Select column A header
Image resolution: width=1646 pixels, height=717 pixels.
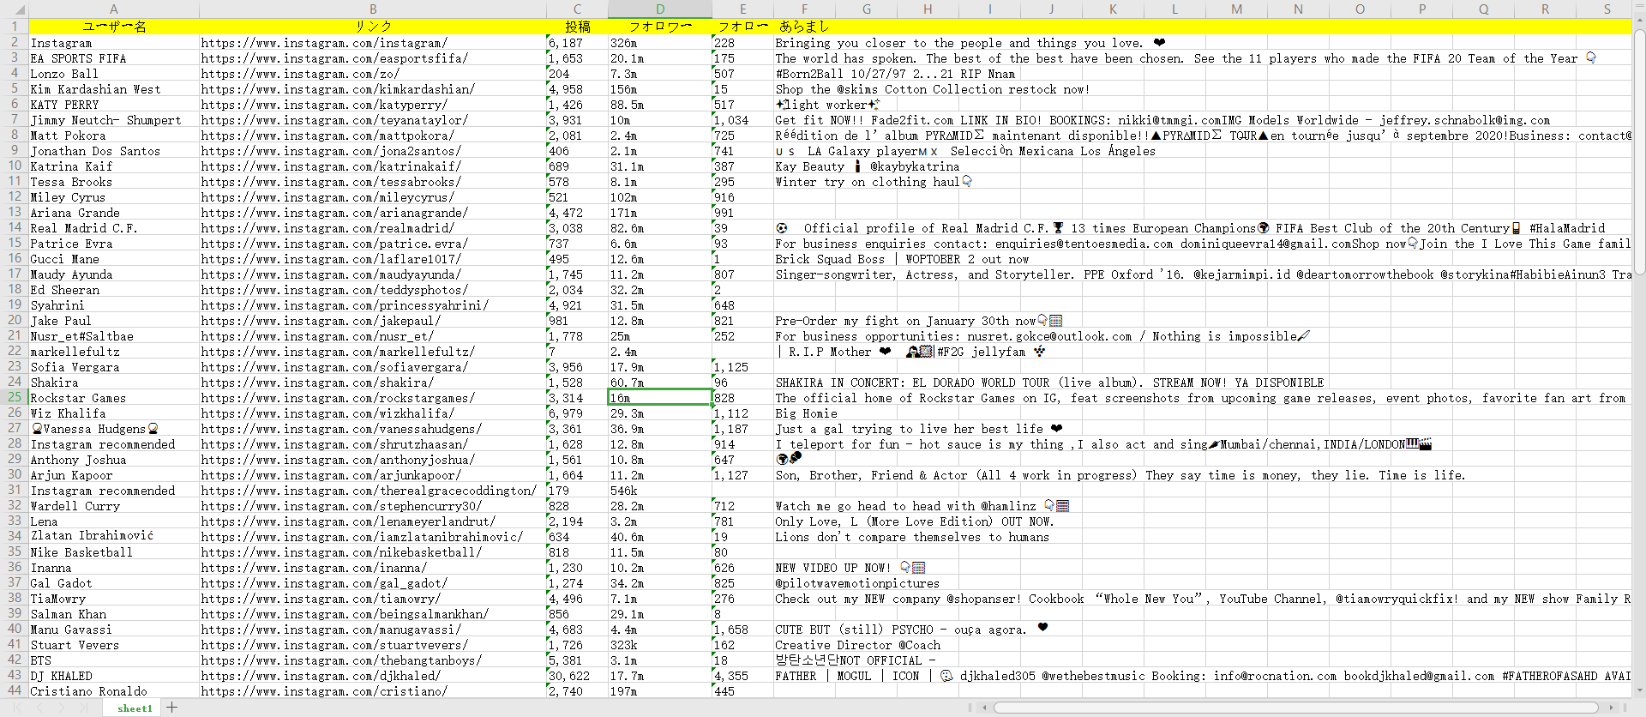tap(114, 9)
